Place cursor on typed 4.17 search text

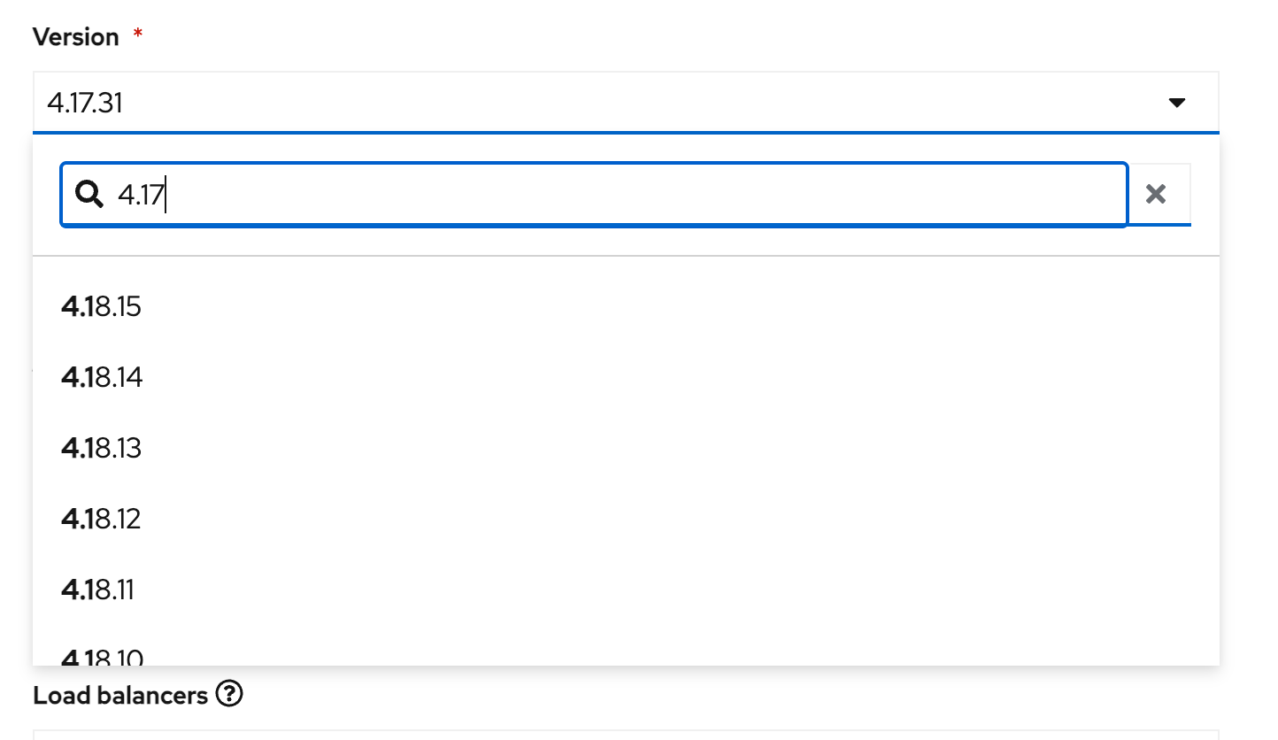pyautogui.click(x=140, y=195)
